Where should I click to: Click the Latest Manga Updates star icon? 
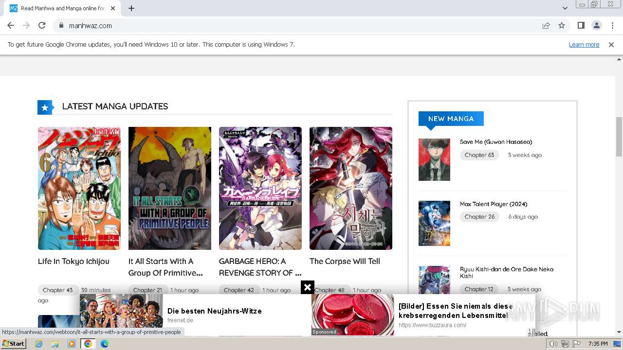tap(45, 107)
